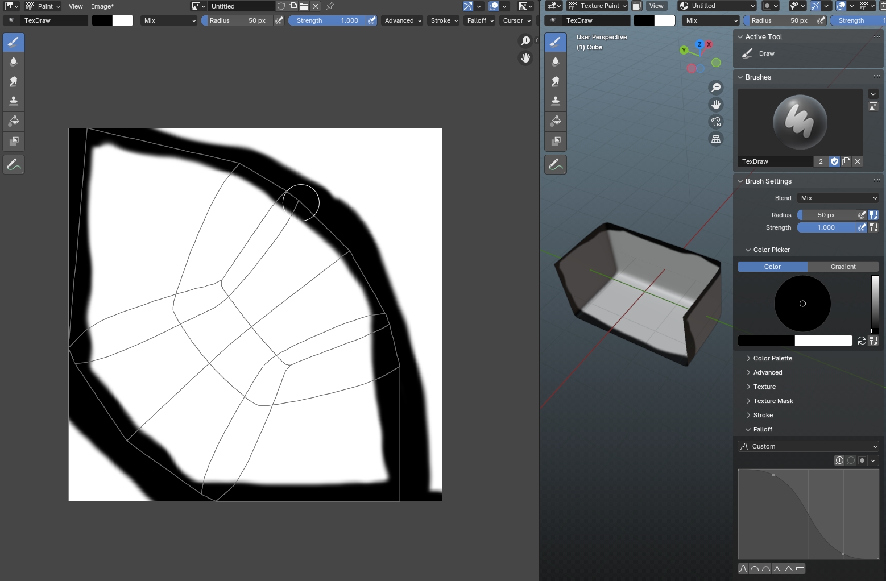Screen dimensions: 886x581
Task: Click the camera view icon in viewport
Action: coord(716,122)
